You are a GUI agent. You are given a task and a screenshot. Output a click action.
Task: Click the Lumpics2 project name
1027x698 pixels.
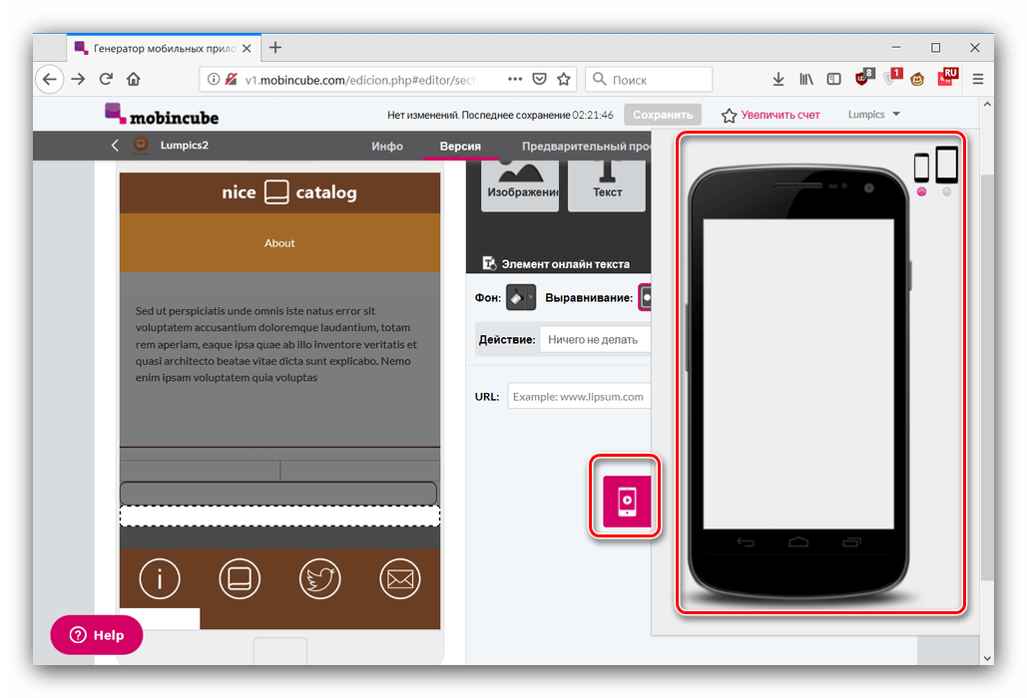184,146
